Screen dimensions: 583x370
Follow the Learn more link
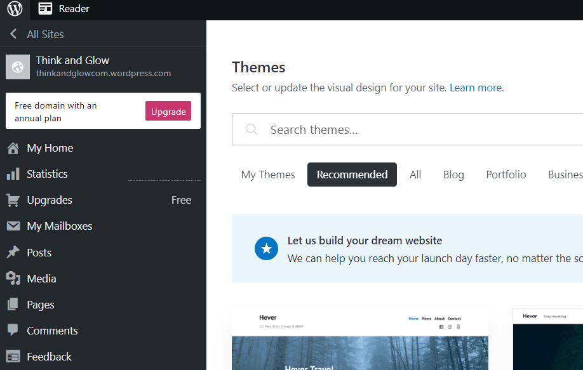(x=476, y=88)
